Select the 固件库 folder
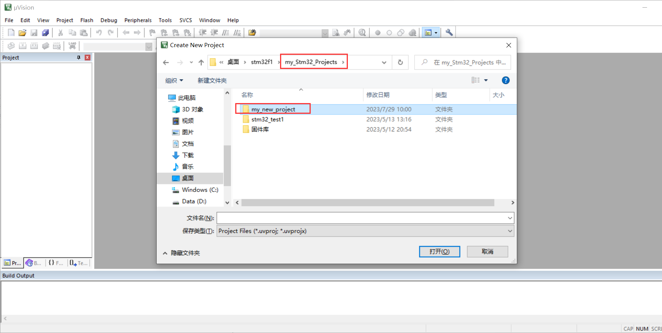662x333 pixels. (x=260, y=129)
